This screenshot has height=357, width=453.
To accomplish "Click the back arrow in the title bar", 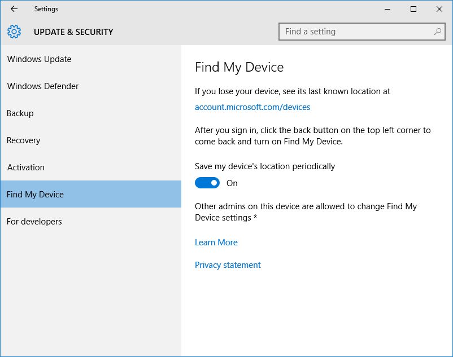I will 14,9.
